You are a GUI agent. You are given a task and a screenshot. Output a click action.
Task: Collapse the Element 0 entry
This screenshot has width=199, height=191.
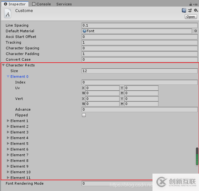pyautogui.click(x=8, y=77)
